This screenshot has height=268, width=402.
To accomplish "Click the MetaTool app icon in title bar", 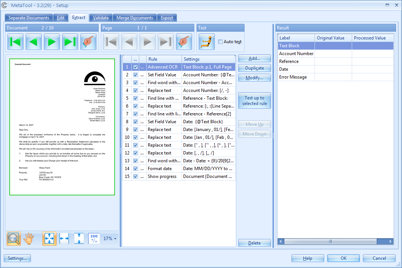I will point(4,5).
